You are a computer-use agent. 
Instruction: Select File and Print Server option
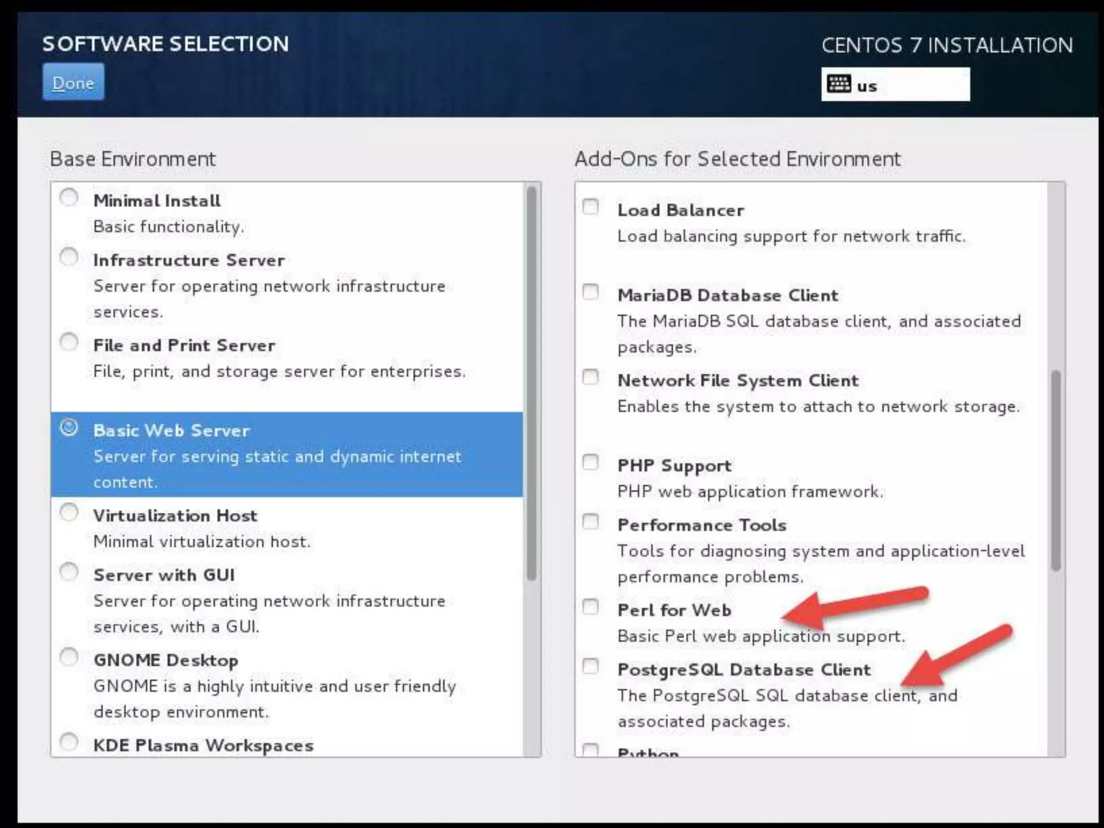pos(69,342)
